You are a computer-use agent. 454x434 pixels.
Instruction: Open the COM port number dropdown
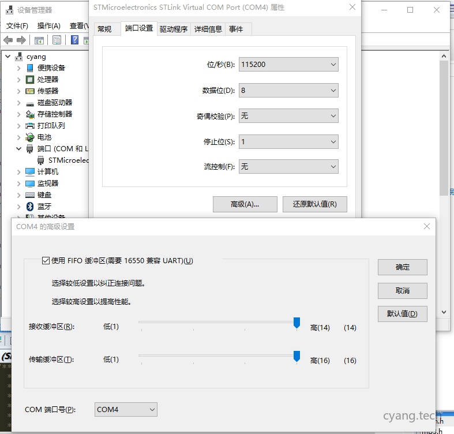(x=126, y=409)
